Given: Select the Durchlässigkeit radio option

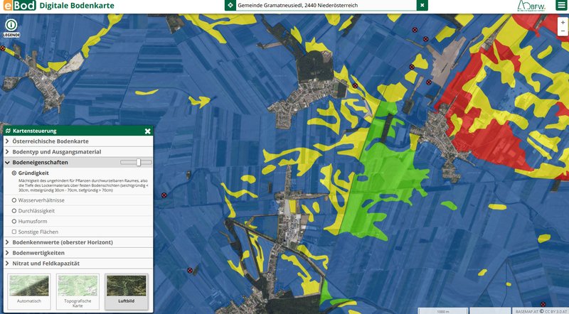Looking at the screenshot, I should [14, 211].
